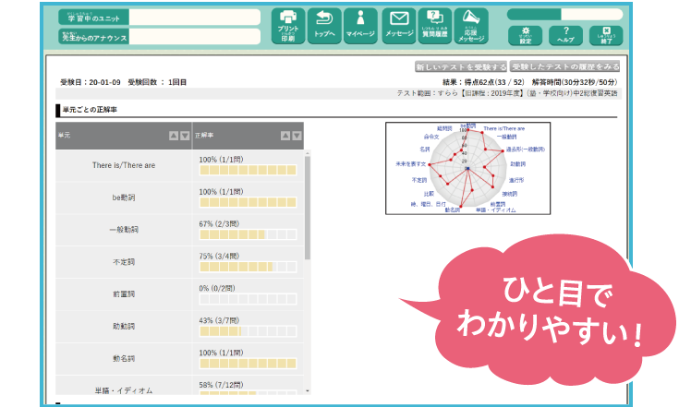Click the 先生からのアナウンス field
The width and height of the screenshot is (679, 407).
[194, 38]
